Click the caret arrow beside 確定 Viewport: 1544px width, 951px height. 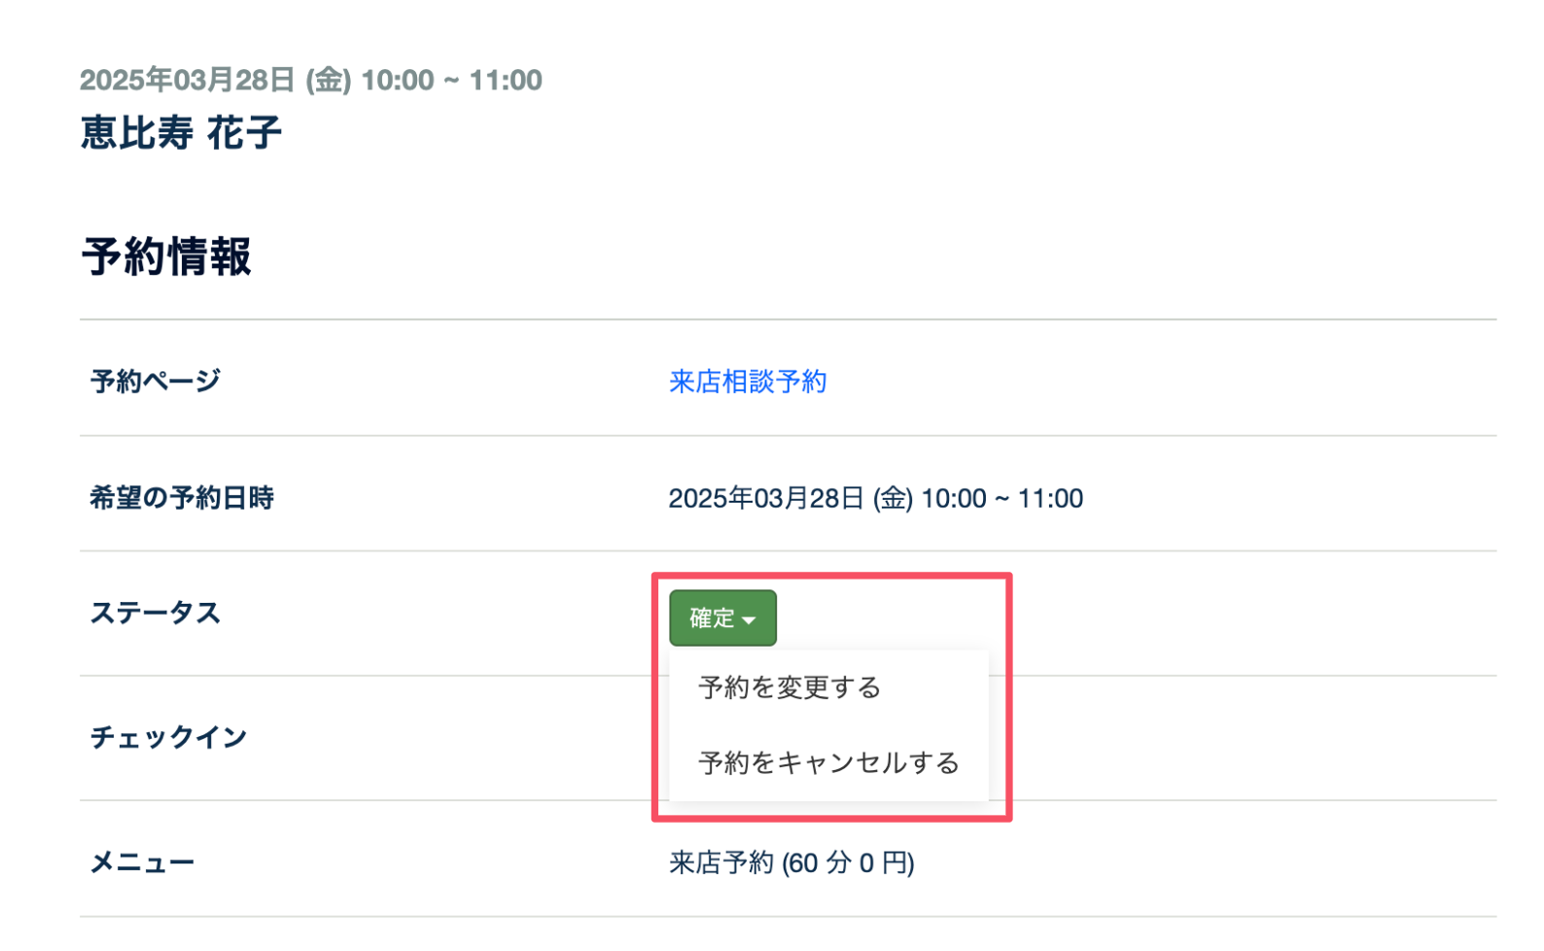click(x=749, y=620)
